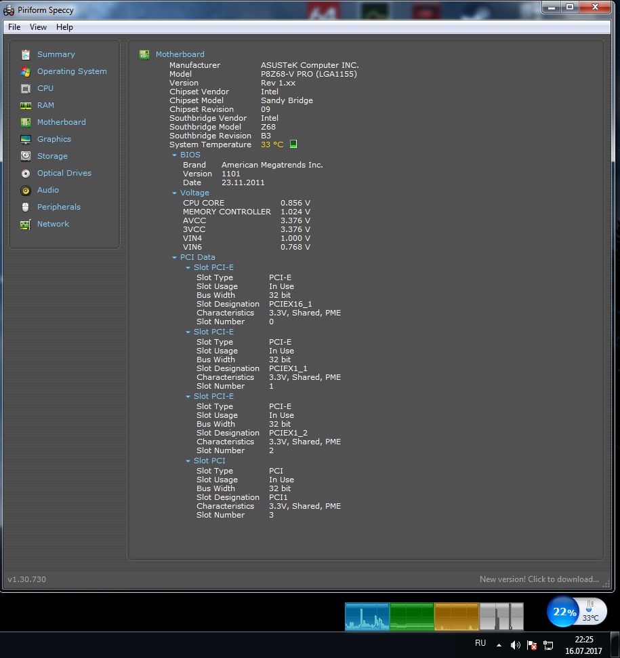620x658 pixels.
Task: Click the Graphics monitor icon
Action: pyautogui.click(x=26, y=139)
